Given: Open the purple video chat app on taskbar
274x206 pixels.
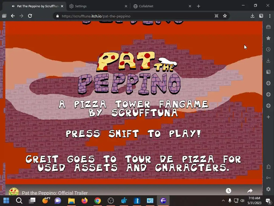Looking at the screenshot, I should tap(58, 201).
